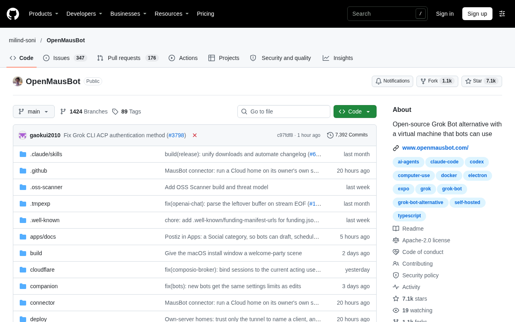Viewport: 515px width, 322px height.
Task: Click the Readme book icon
Action: [396, 229]
